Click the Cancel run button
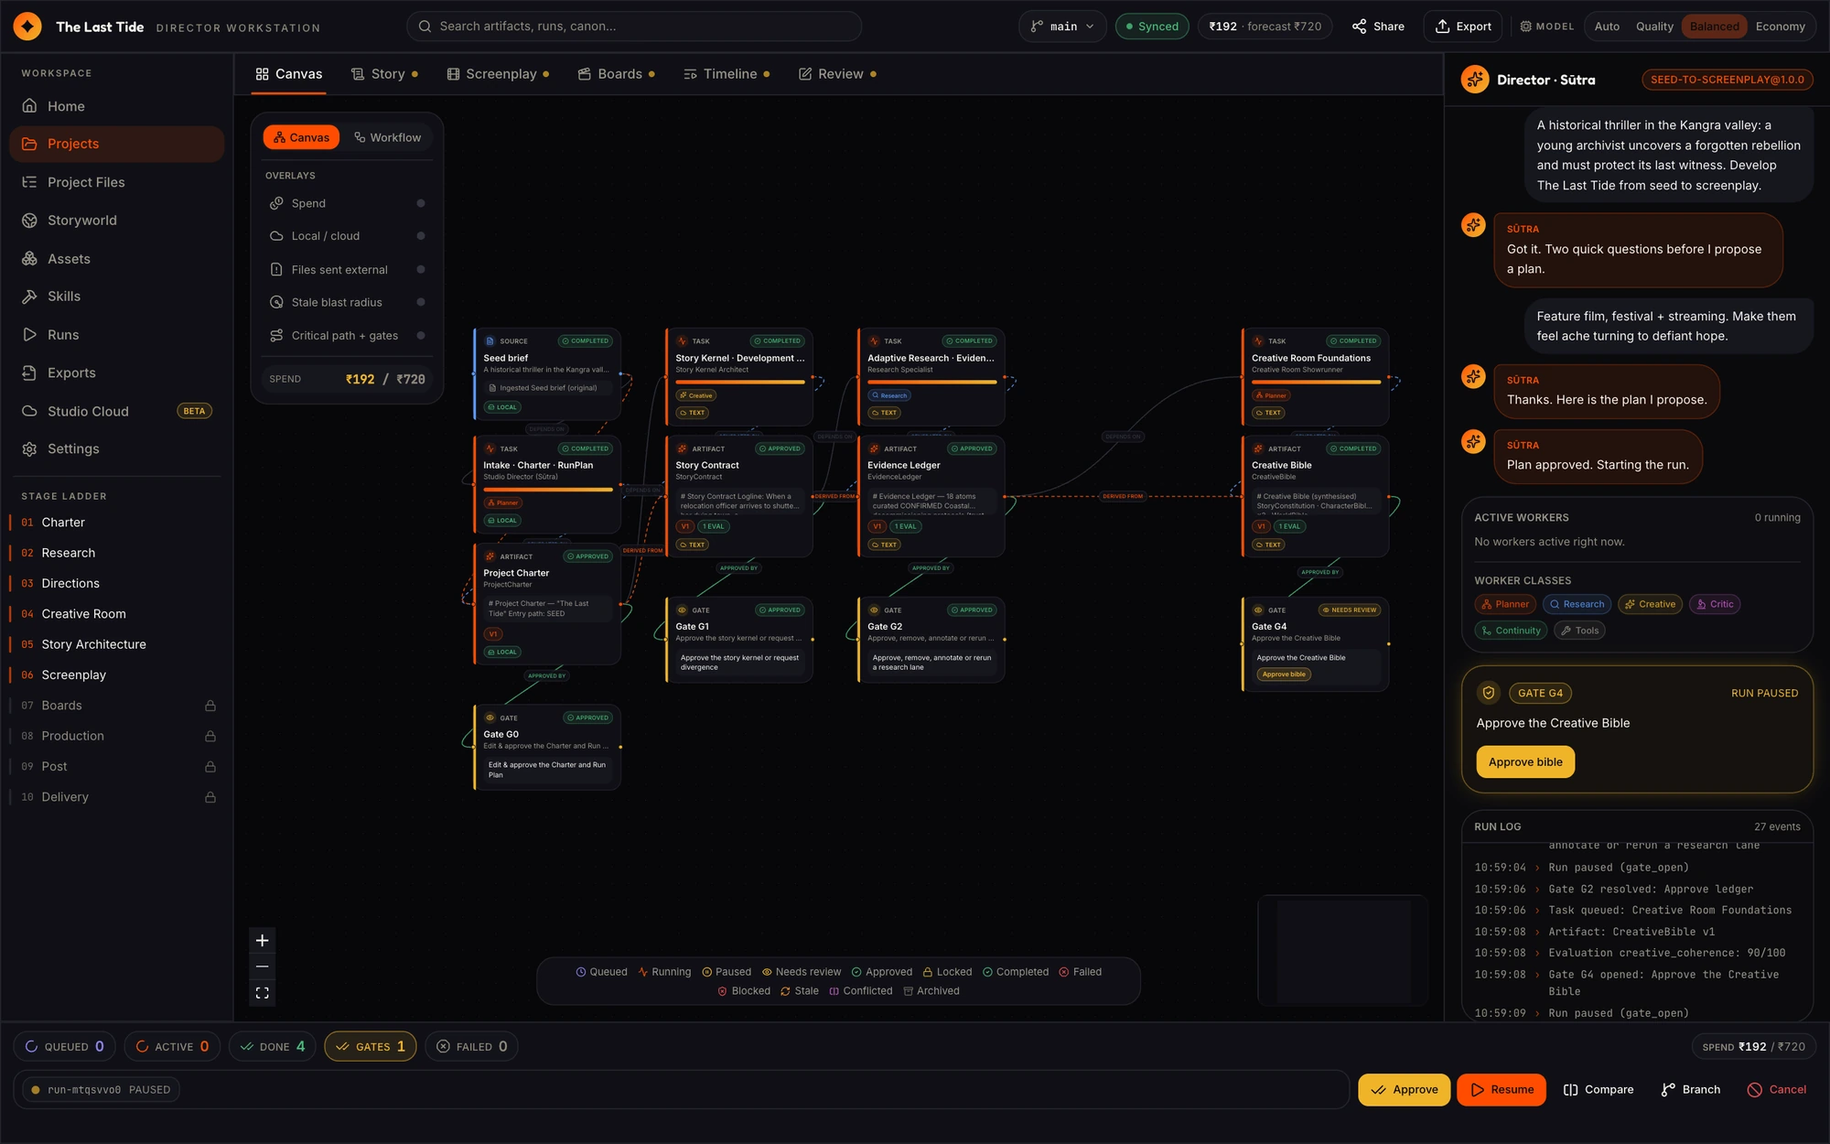Viewport: 1830px width, 1144px height. [1777, 1090]
